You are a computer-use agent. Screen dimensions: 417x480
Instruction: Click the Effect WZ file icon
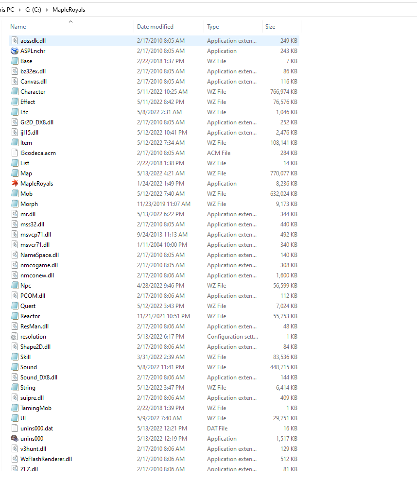15,102
